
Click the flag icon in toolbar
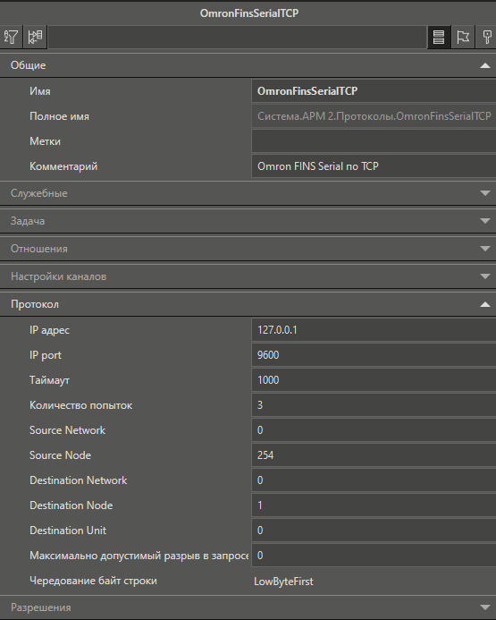coord(463,38)
